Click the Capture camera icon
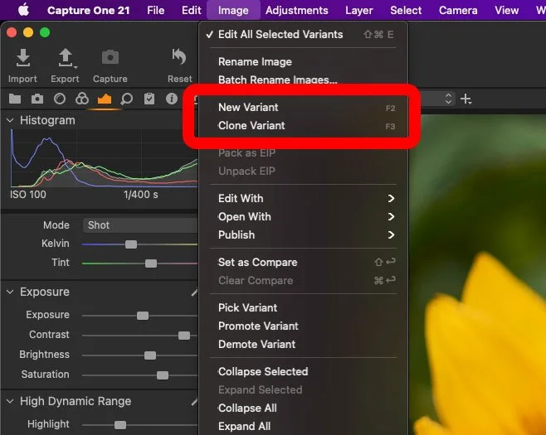The height and width of the screenshot is (435, 546). coord(110,57)
